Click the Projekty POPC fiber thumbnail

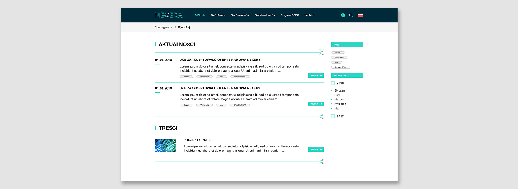tap(165, 145)
